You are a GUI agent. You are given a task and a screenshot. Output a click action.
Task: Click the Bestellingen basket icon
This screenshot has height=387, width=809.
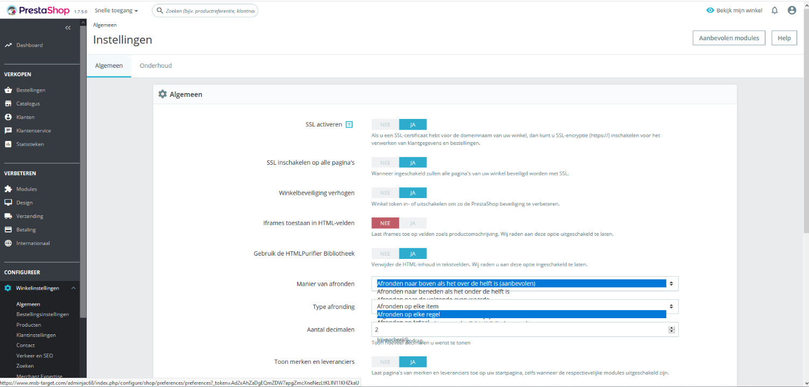tap(8, 90)
